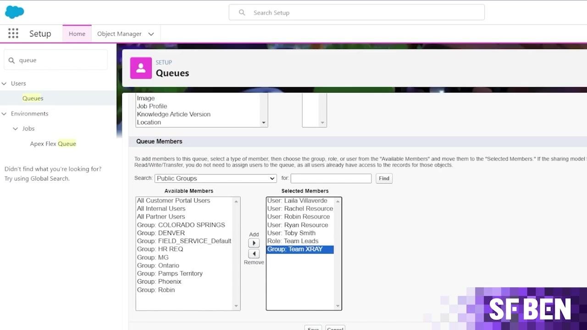This screenshot has width=587, height=330.
Task: Click the Search Setup field
Action: point(357,12)
